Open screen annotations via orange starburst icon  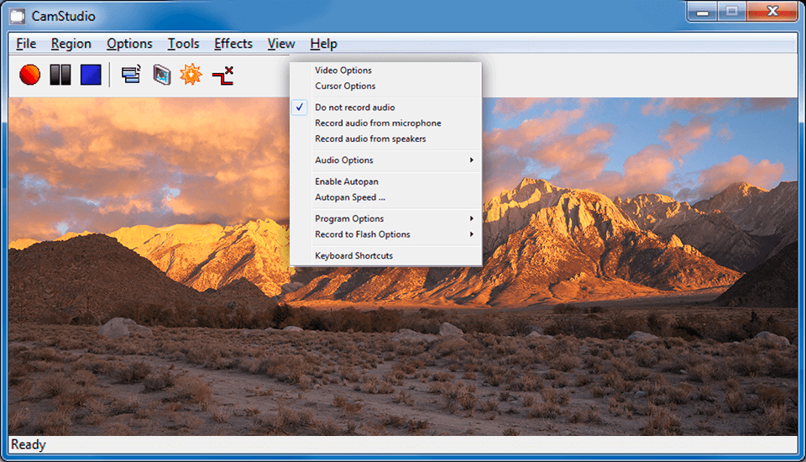[x=191, y=75]
